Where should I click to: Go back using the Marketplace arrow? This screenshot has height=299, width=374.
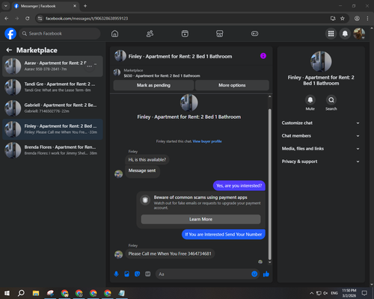click(9, 50)
